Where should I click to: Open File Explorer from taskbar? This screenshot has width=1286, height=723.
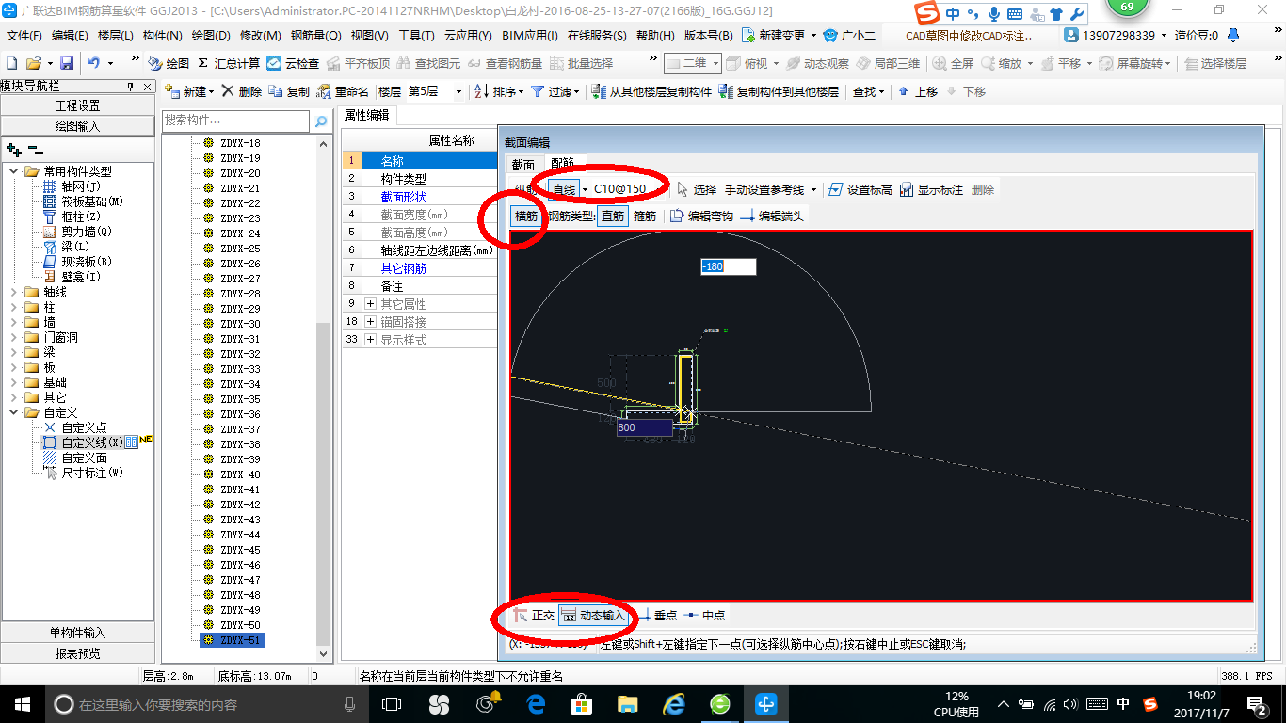tap(627, 703)
